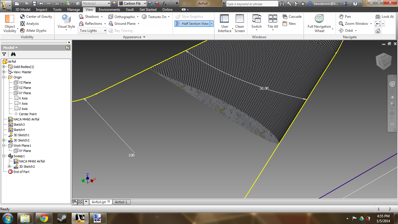Screen dimensions: 398x224
Task: Click the ViewCube in the viewport
Action: tap(383, 62)
